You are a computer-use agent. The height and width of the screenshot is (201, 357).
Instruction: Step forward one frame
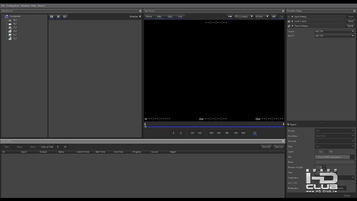(x=236, y=133)
